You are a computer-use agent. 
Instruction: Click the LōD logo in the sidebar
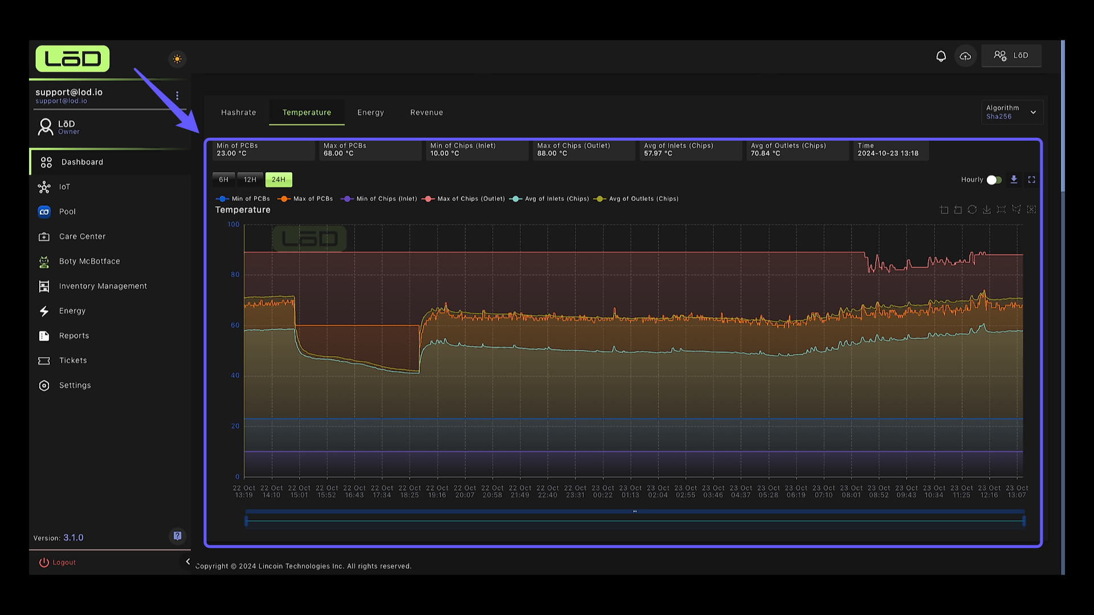point(72,59)
